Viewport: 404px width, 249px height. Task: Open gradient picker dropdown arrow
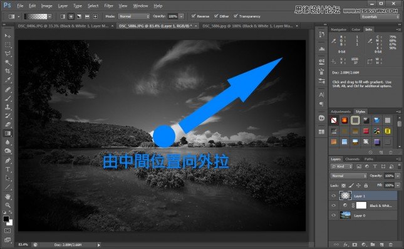(49, 16)
